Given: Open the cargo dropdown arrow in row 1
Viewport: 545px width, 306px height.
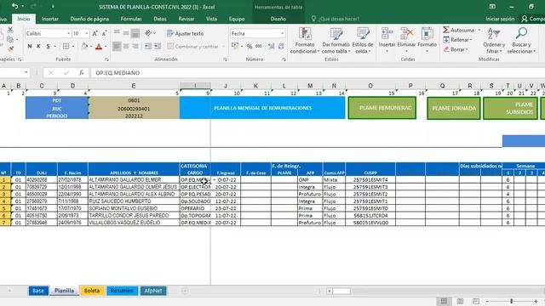Looking at the screenshot, I should [214, 180].
